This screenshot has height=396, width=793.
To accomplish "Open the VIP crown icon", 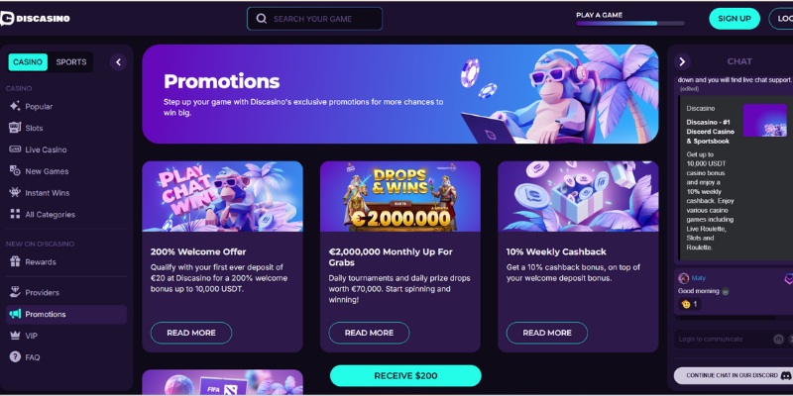I will pos(15,336).
